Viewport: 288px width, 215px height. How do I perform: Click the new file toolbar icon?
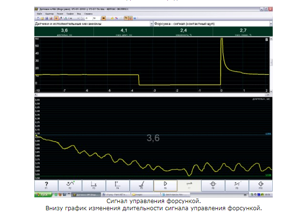(38, 18)
